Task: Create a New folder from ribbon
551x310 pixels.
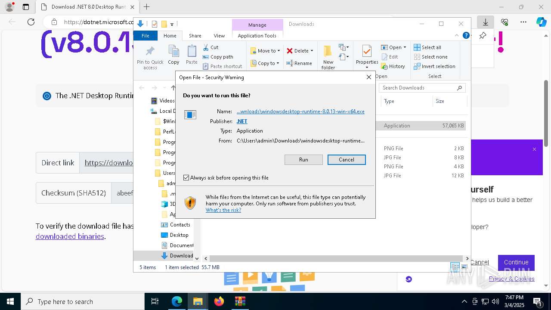Action: point(328,57)
